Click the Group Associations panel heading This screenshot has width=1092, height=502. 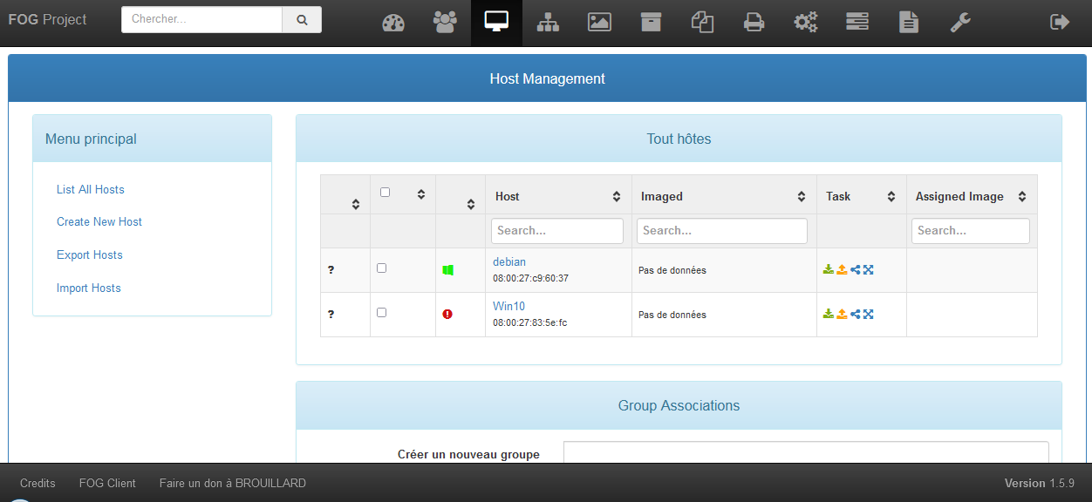679,405
